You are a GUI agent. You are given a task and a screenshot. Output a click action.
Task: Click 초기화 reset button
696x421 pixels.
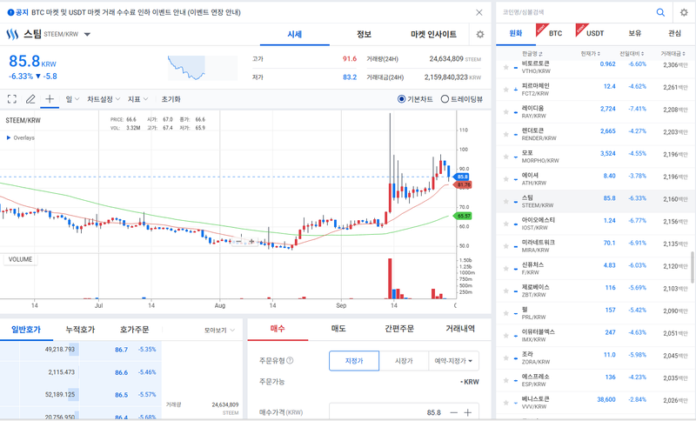[171, 99]
